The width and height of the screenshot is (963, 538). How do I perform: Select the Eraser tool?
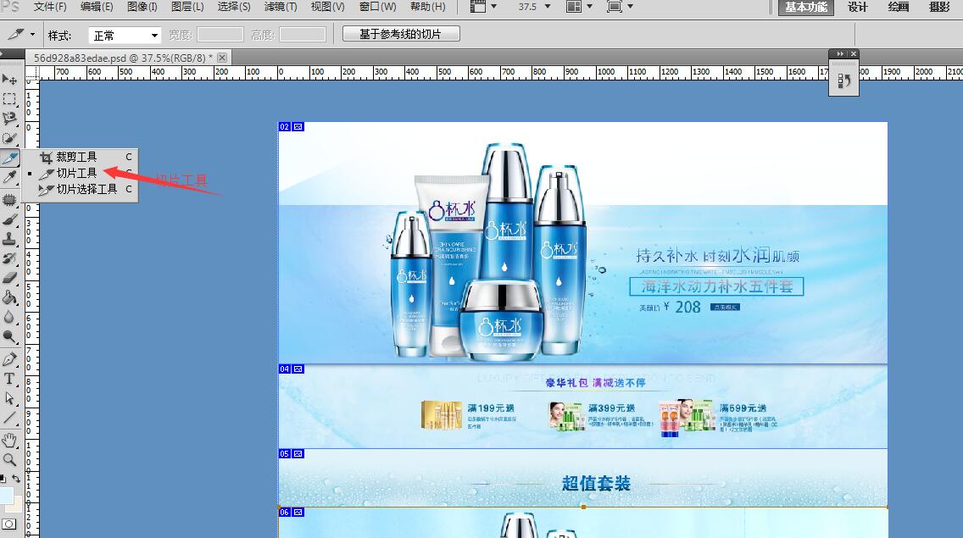[10, 277]
